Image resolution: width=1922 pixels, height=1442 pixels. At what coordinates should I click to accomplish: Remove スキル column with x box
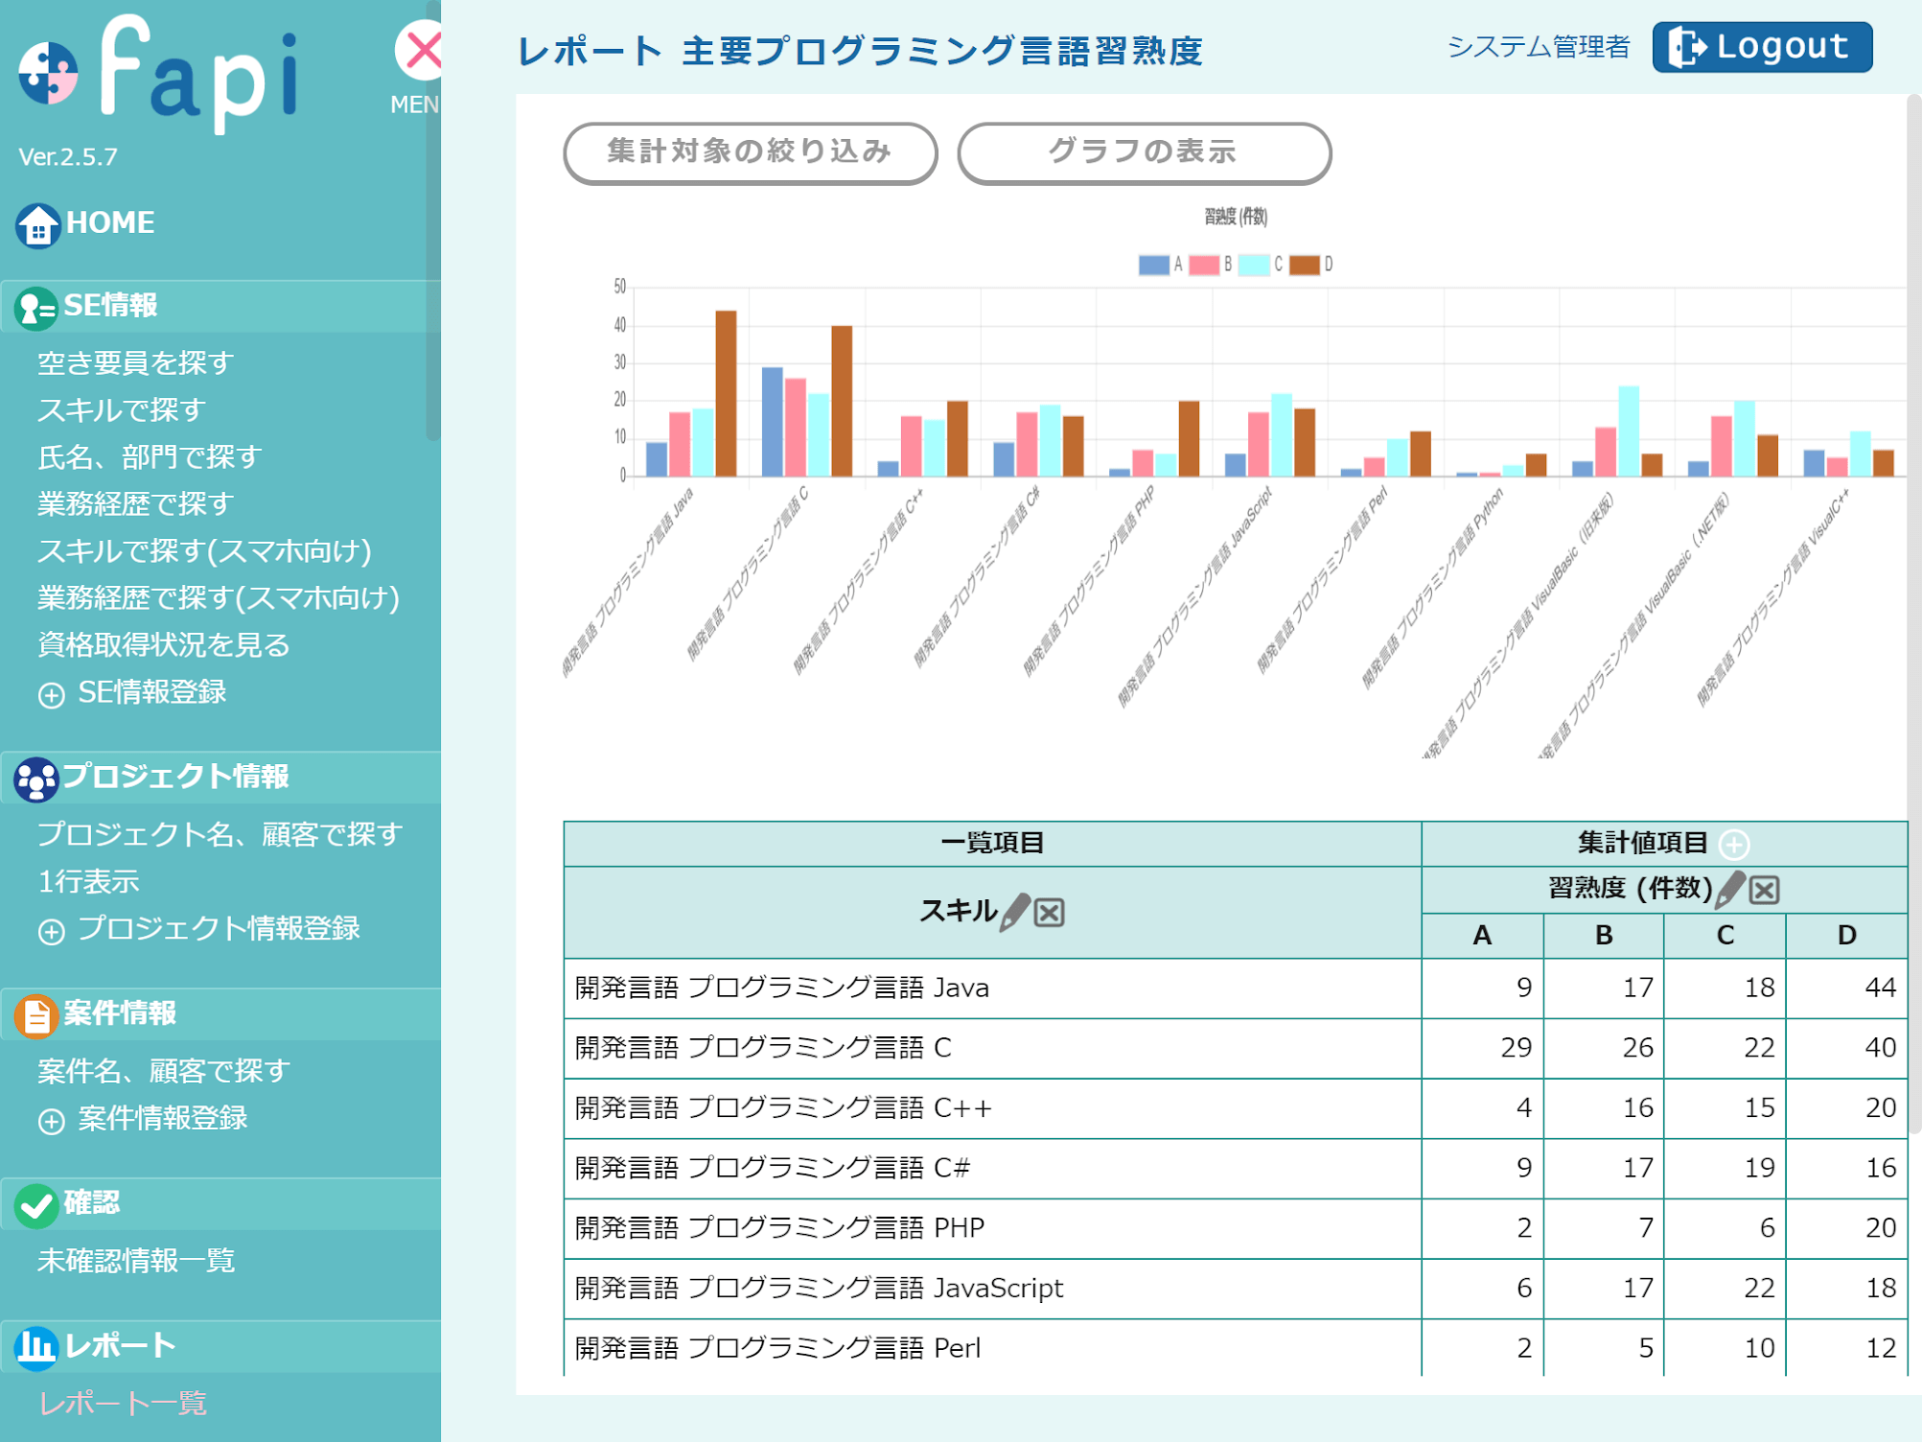(1050, 913)
